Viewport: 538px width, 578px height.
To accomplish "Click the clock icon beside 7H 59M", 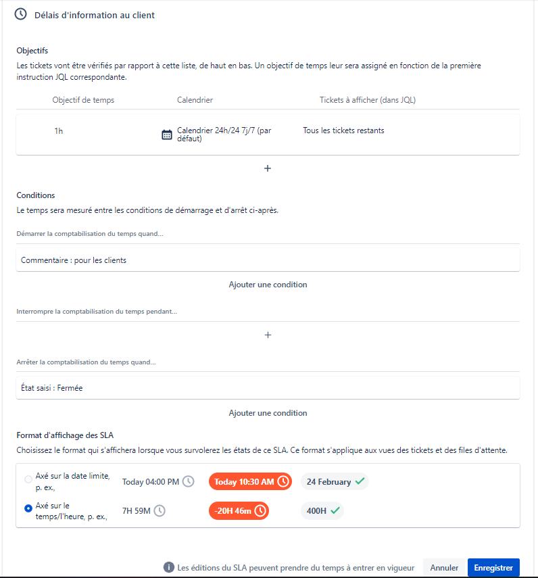I will 160,511.
